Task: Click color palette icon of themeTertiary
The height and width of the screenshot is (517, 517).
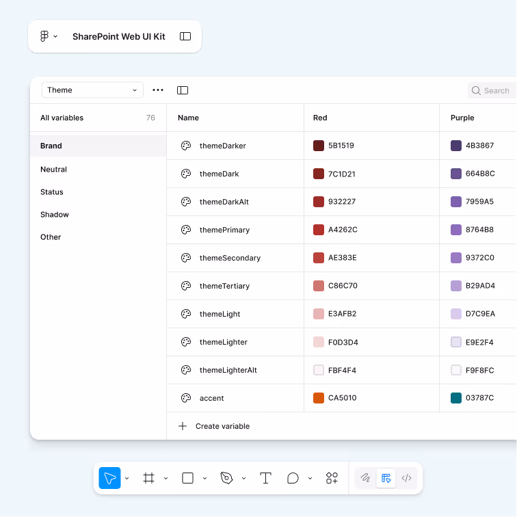Action: pos(186,286)
